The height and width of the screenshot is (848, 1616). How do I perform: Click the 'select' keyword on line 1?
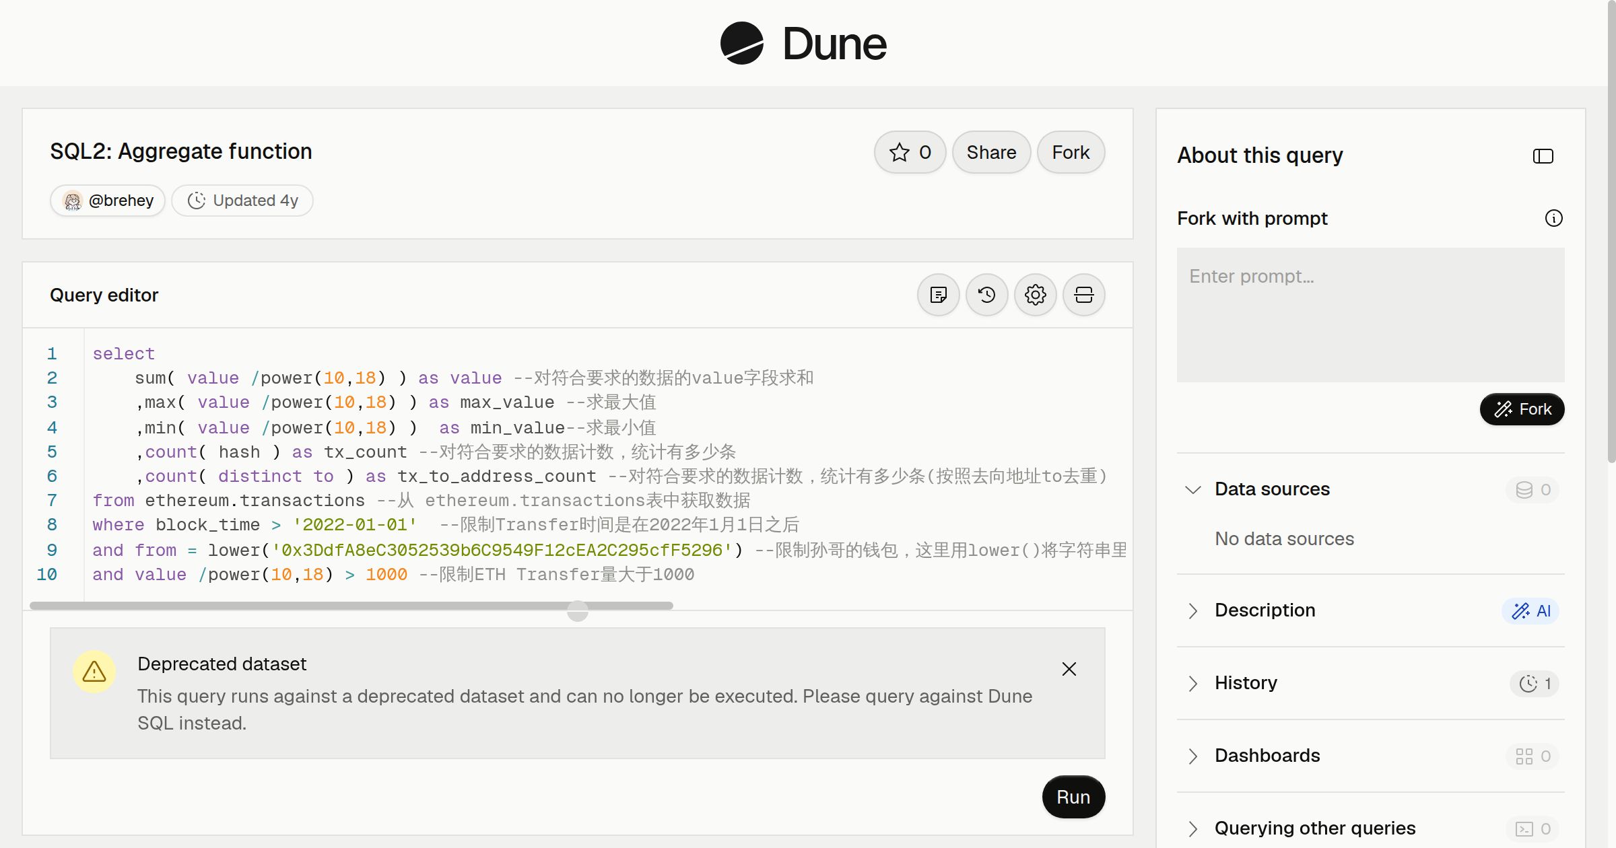pos(124,353)
